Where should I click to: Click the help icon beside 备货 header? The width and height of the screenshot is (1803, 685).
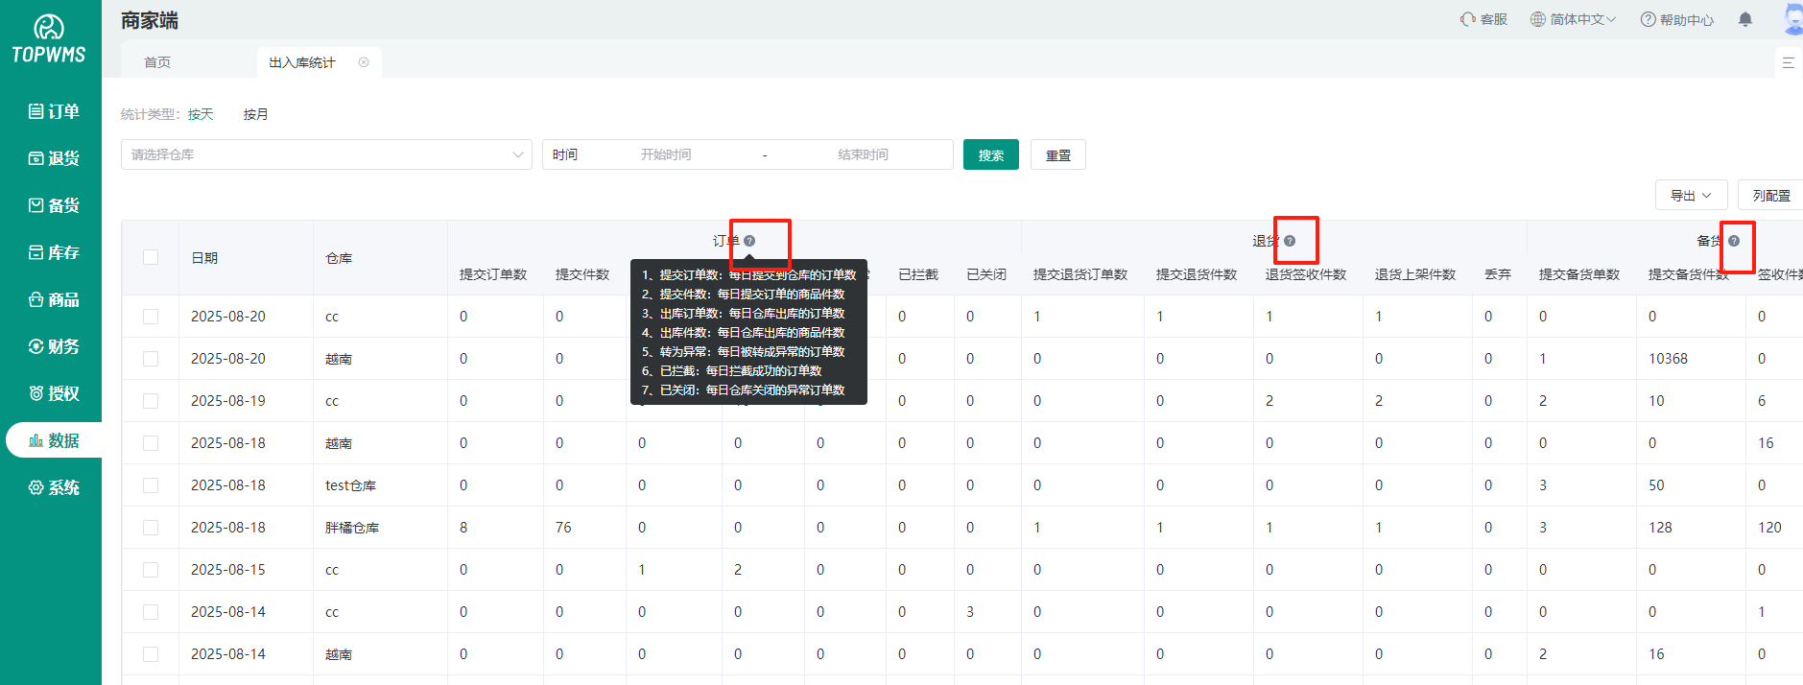(1734, 242)
